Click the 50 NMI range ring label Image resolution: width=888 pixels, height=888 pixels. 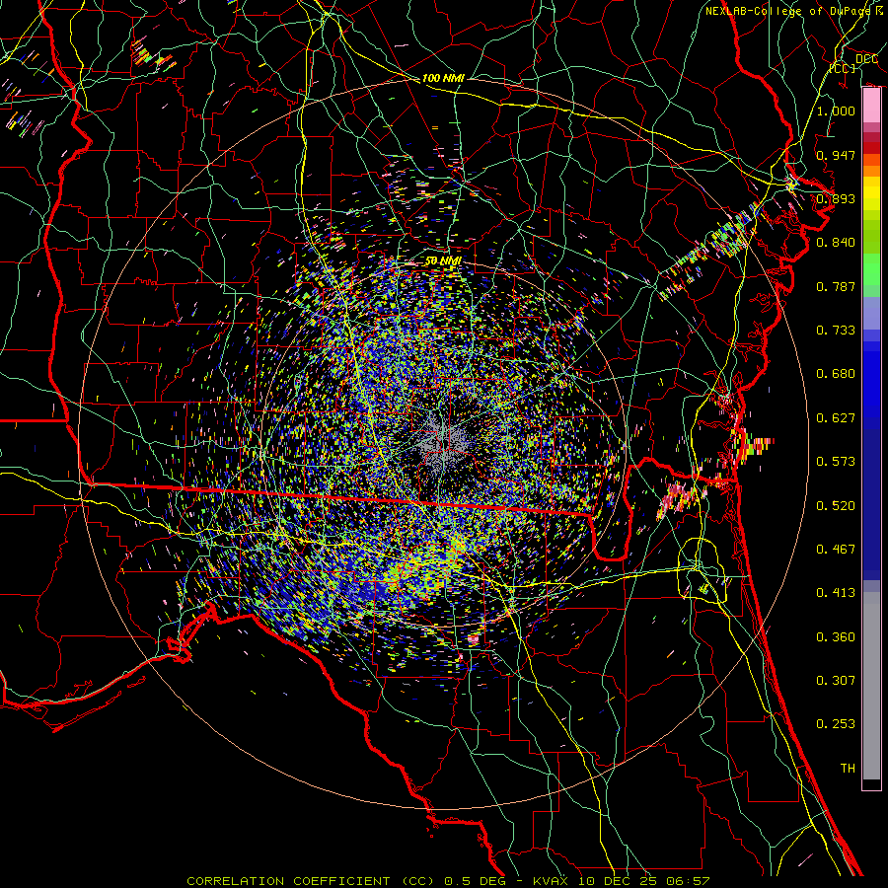tap(443, 261)
